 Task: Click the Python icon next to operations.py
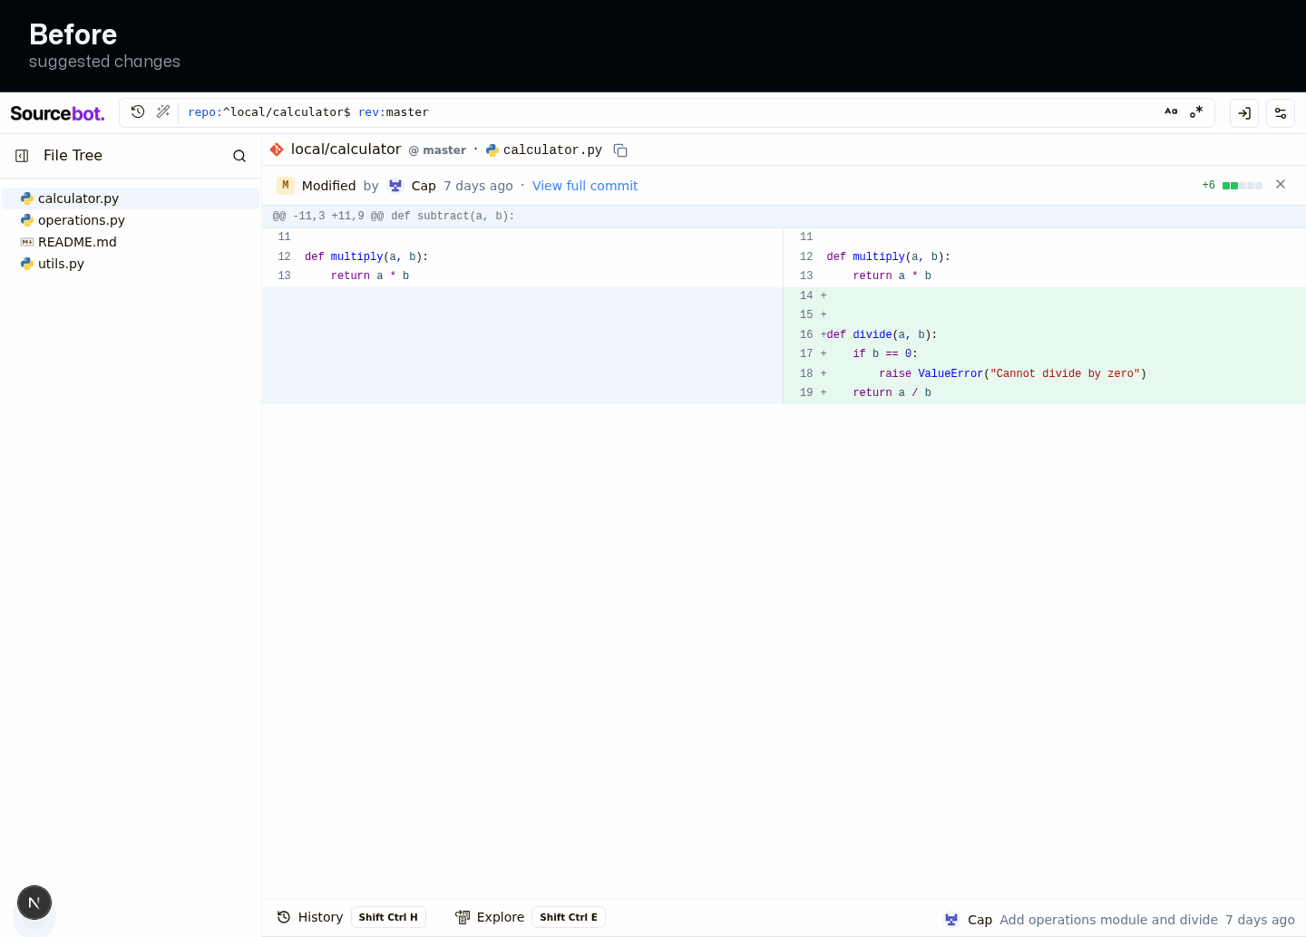27,220
